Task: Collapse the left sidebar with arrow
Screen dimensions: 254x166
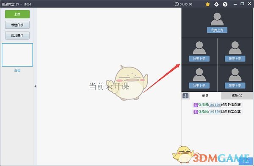Action: point(35,86)
